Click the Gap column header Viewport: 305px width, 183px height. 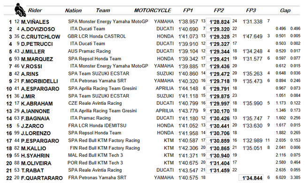coord(285,10)
